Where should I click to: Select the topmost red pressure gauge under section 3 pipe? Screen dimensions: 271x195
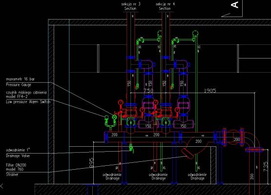tap(121, 103)
